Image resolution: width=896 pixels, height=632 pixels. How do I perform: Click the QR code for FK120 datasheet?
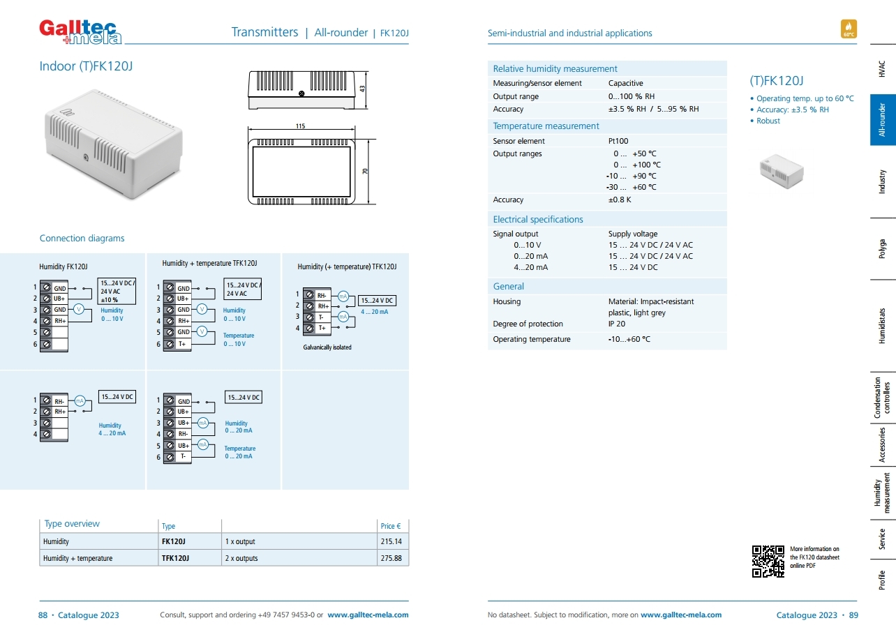[x=768, y=562]
